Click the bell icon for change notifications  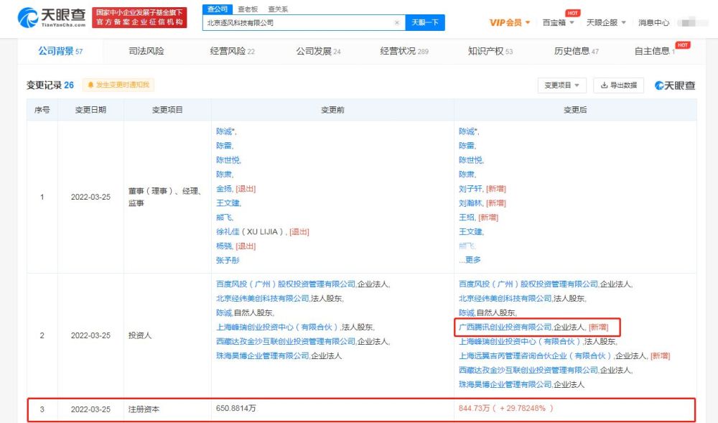(90, 85)
